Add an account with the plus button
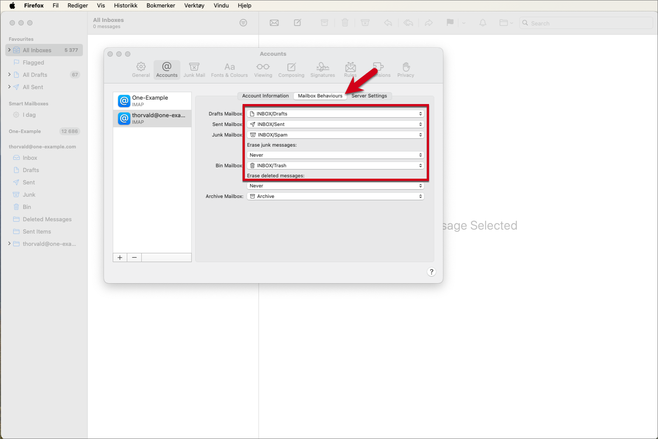The image size is (658, 439). tap(119, 257)
